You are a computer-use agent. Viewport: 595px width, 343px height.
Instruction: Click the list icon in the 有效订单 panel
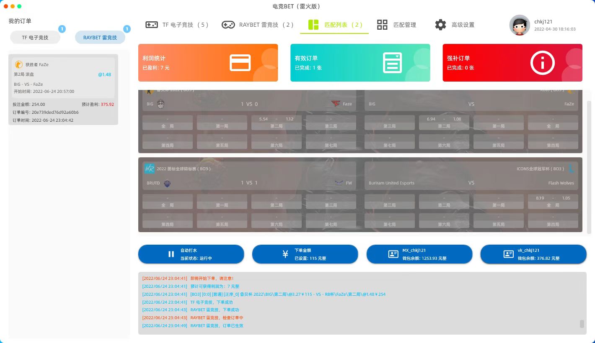tap(392, 63)
